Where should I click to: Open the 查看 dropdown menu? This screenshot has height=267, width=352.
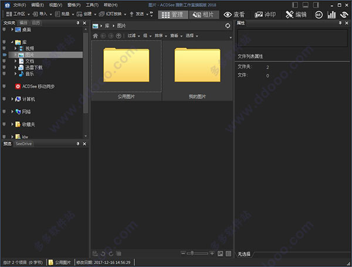tap(176, 36)
